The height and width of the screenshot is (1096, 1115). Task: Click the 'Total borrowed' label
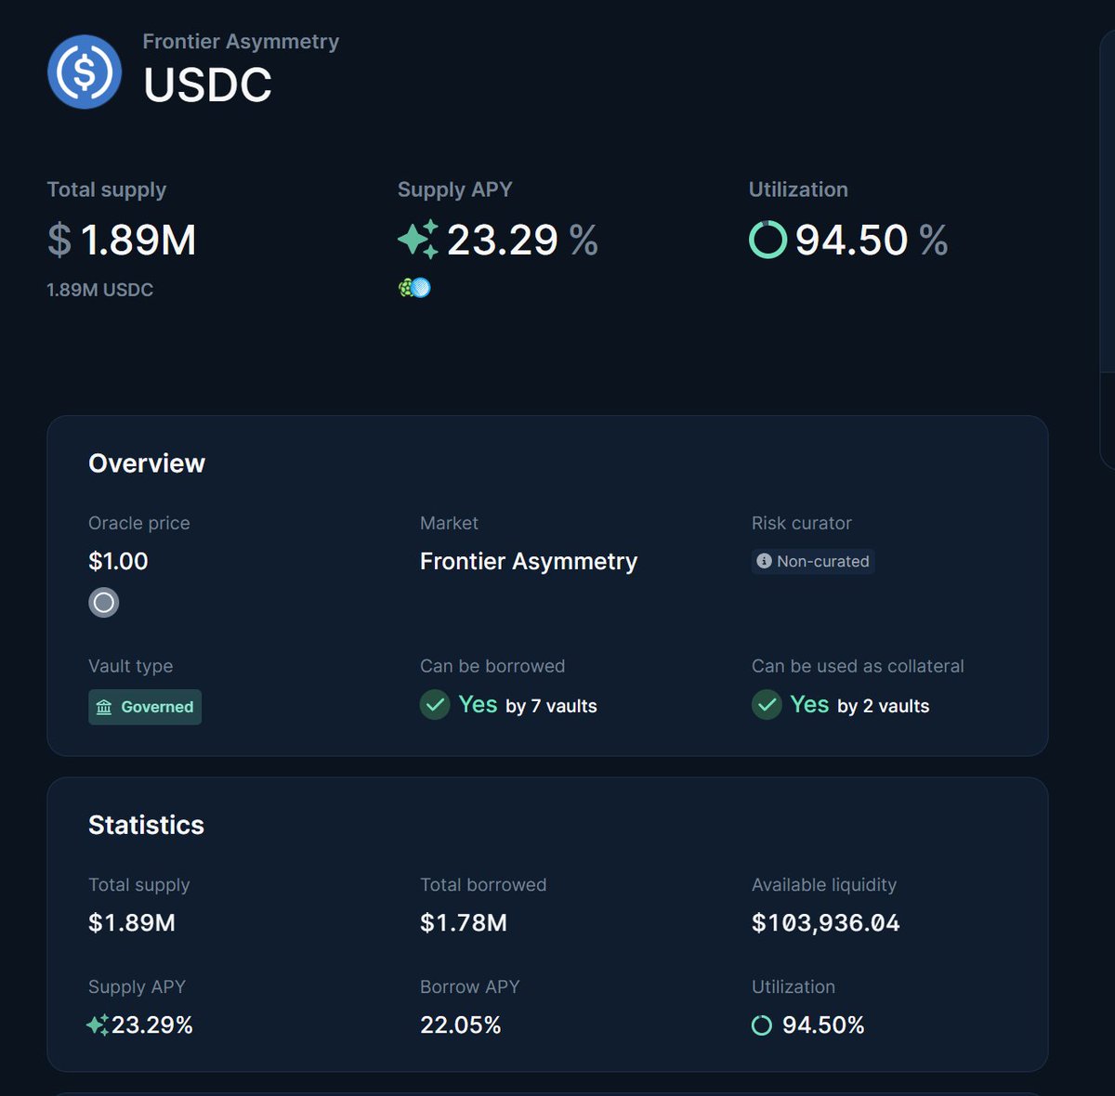[483, 884]
